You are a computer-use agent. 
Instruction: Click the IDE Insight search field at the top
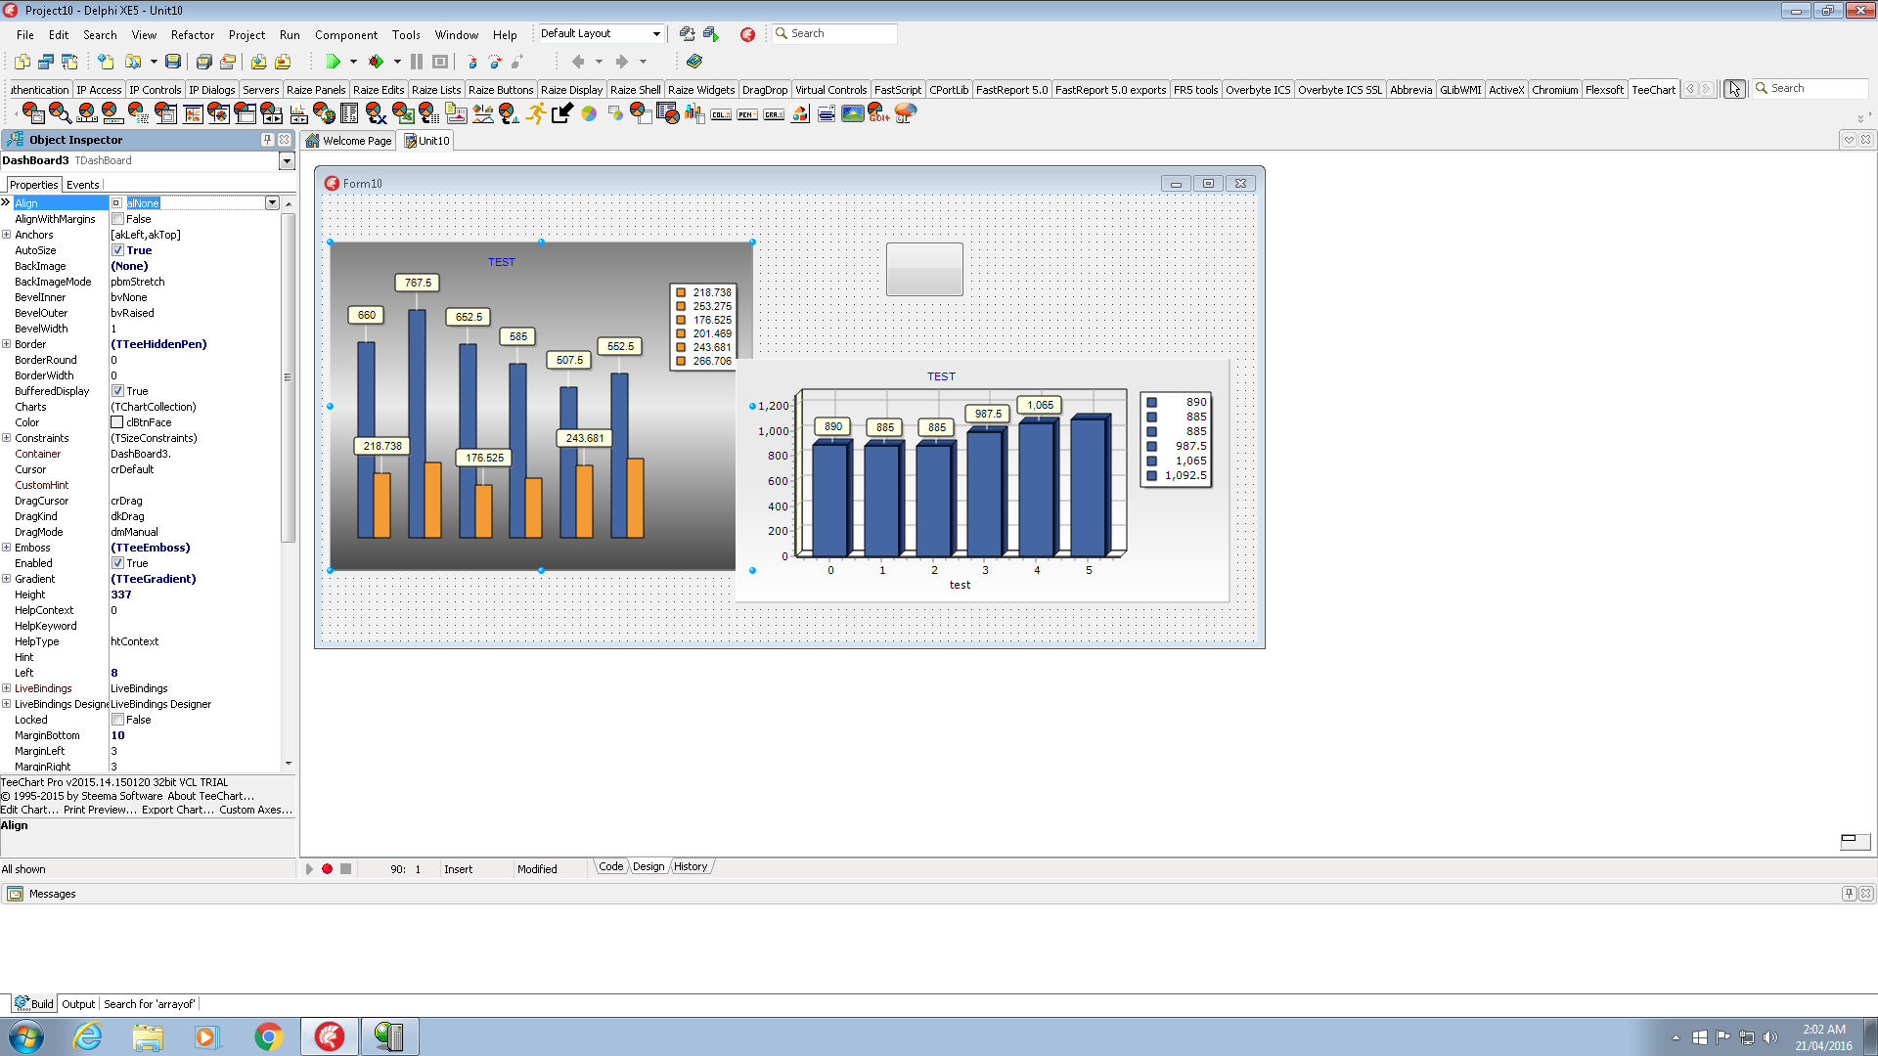click(834, 33)
